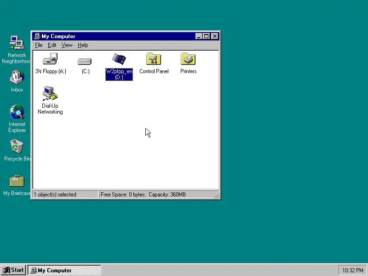Click the Start button

[13, 270]
